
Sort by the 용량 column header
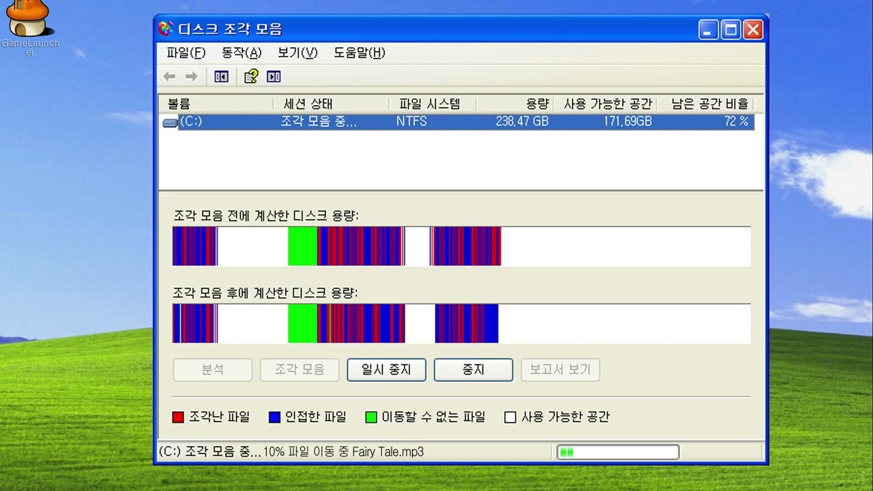[515, 104]
